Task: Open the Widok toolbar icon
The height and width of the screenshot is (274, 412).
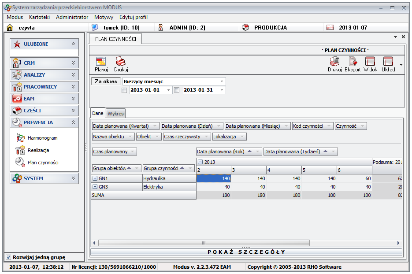Action: (370, 62)
